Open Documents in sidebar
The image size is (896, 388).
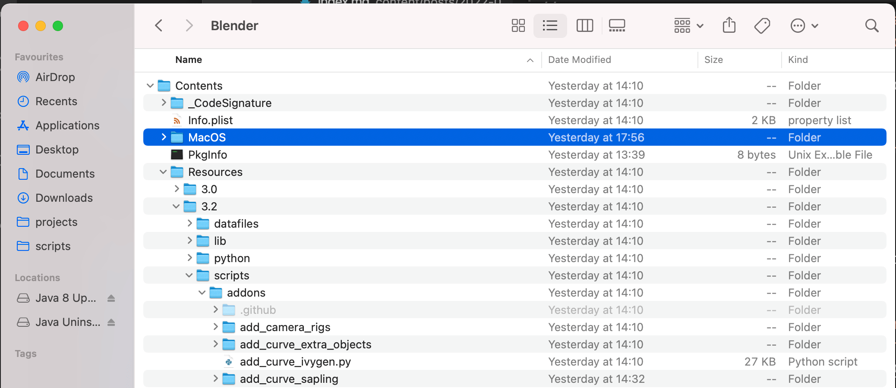pos(65,174)
